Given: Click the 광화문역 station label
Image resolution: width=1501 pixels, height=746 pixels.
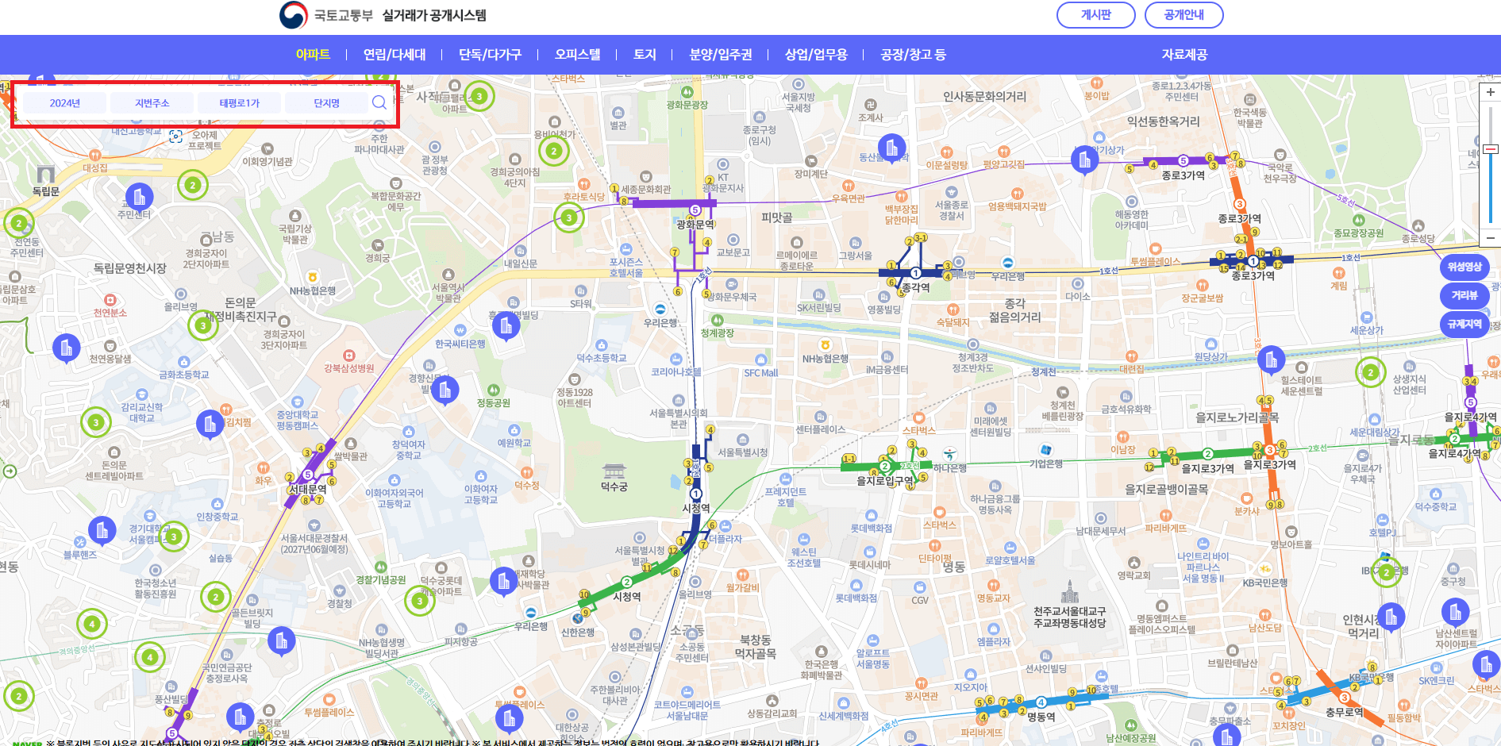Looking at the screenshot, I should (x=695, y=225).
